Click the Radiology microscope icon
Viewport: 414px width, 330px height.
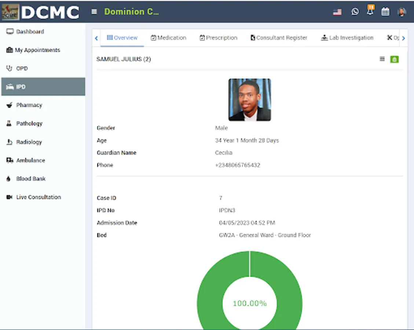(9, 142)
